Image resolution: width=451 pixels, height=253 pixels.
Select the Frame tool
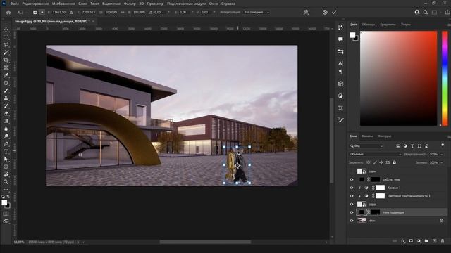[x=6, y=67]
